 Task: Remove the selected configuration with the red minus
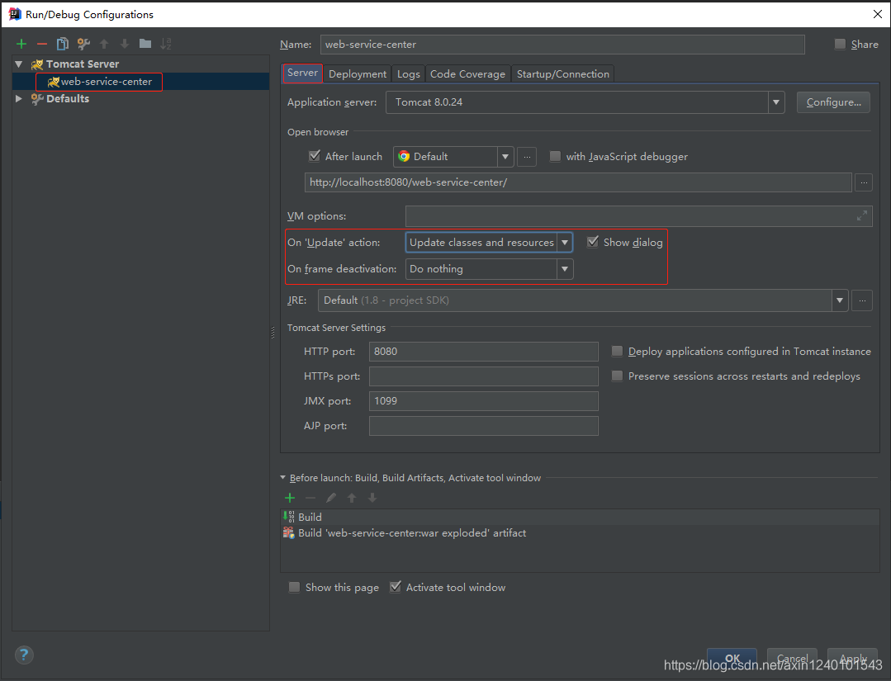(x=42, y=44)
